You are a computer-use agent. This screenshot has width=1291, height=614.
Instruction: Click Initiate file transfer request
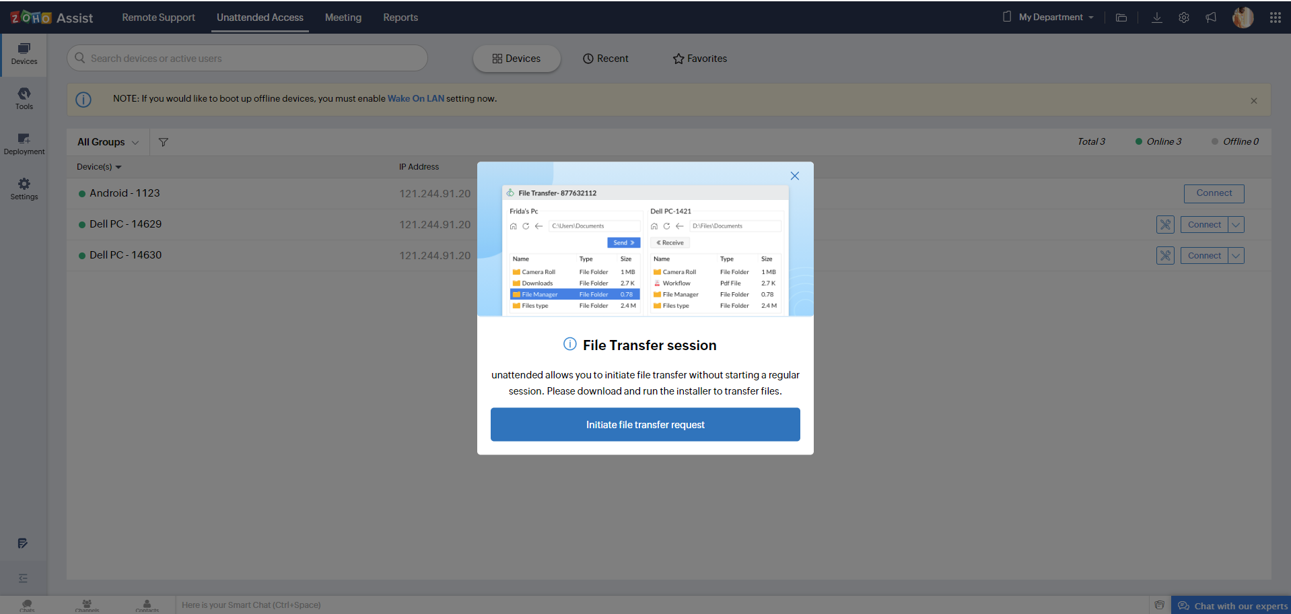[645, 424]
